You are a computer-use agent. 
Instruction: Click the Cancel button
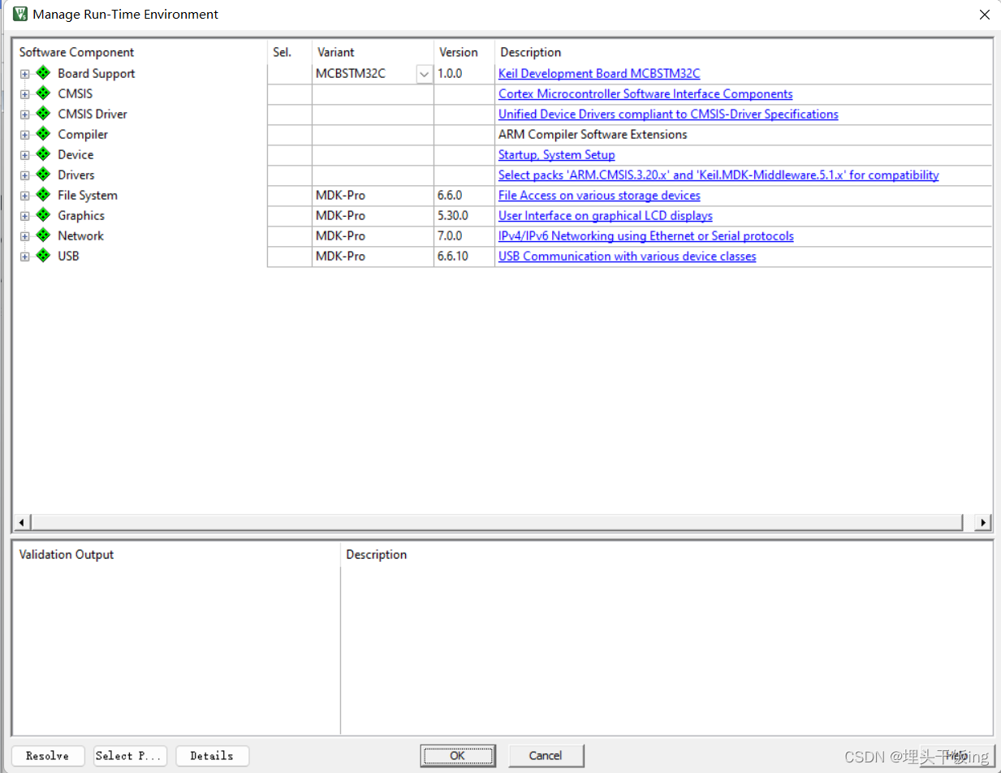point(546,755)
